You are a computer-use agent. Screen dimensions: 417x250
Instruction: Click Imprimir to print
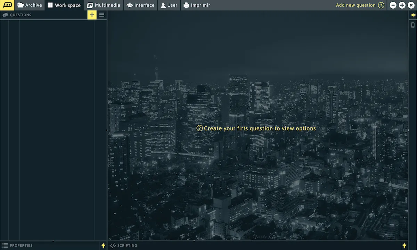tap(197, 5)
